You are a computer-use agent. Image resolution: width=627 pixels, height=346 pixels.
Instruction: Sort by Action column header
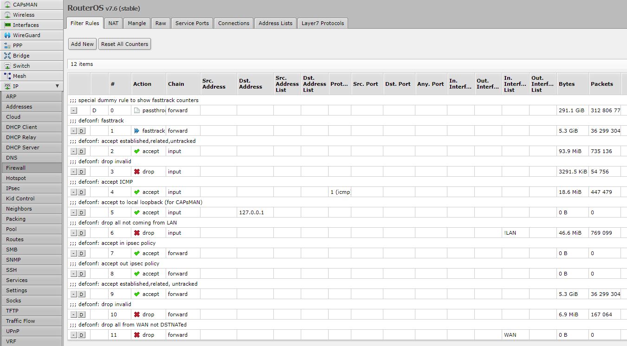(x=149, y=84)
